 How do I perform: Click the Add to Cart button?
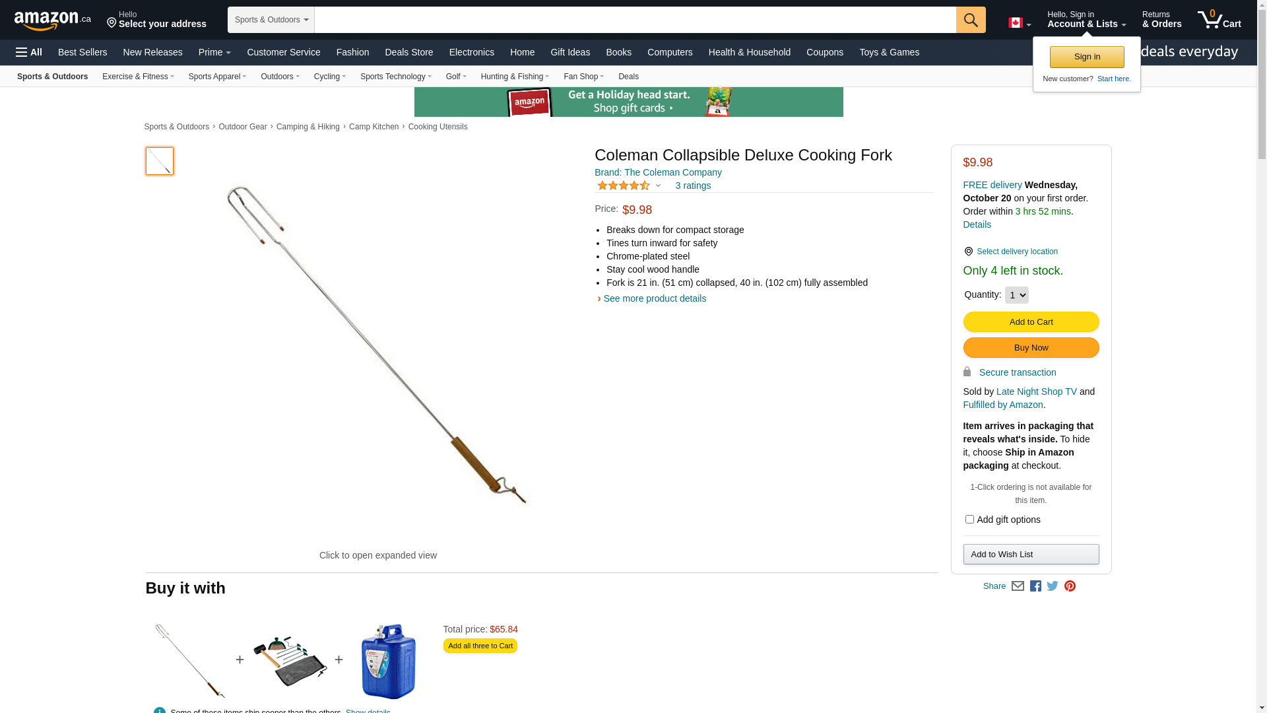coord(1031,322)
